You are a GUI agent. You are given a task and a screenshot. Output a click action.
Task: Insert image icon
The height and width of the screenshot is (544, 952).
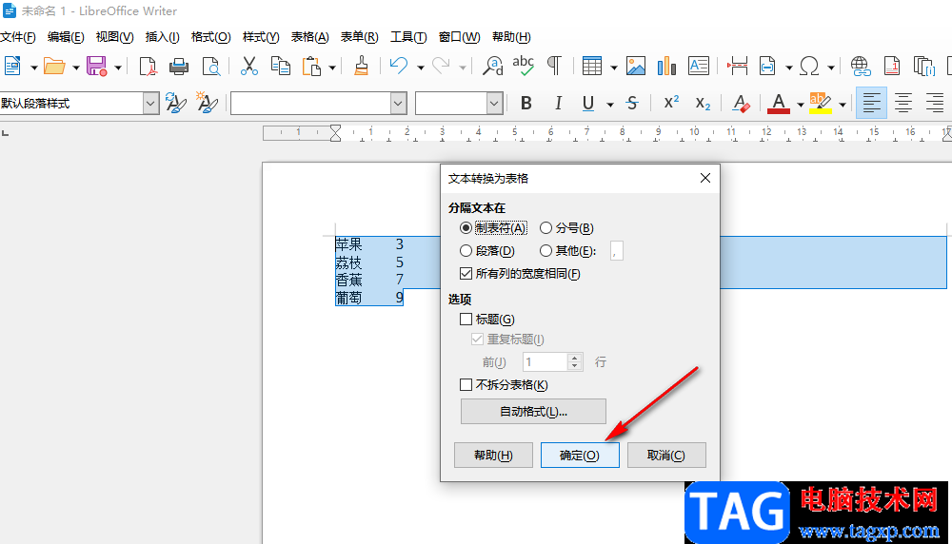(x=636, y=67)
